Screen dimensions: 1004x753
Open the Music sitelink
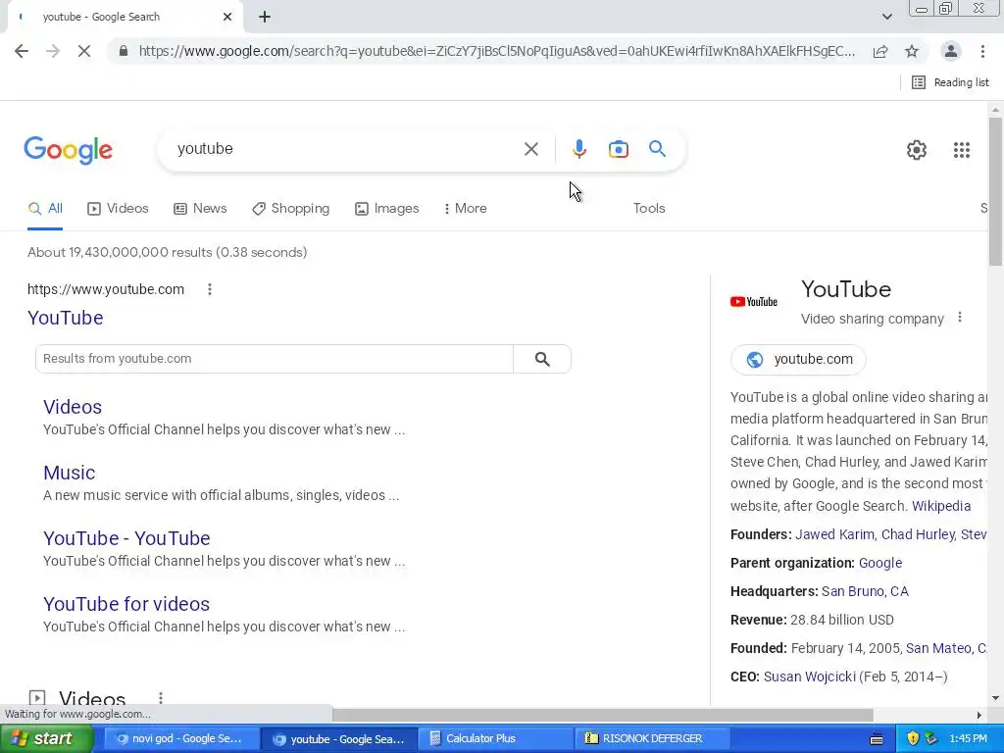pos(70,474)
